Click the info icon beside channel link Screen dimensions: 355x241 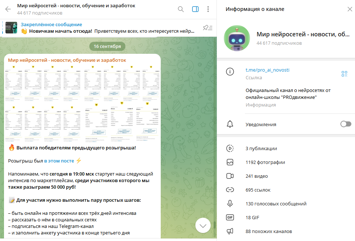tap(230, 72)
